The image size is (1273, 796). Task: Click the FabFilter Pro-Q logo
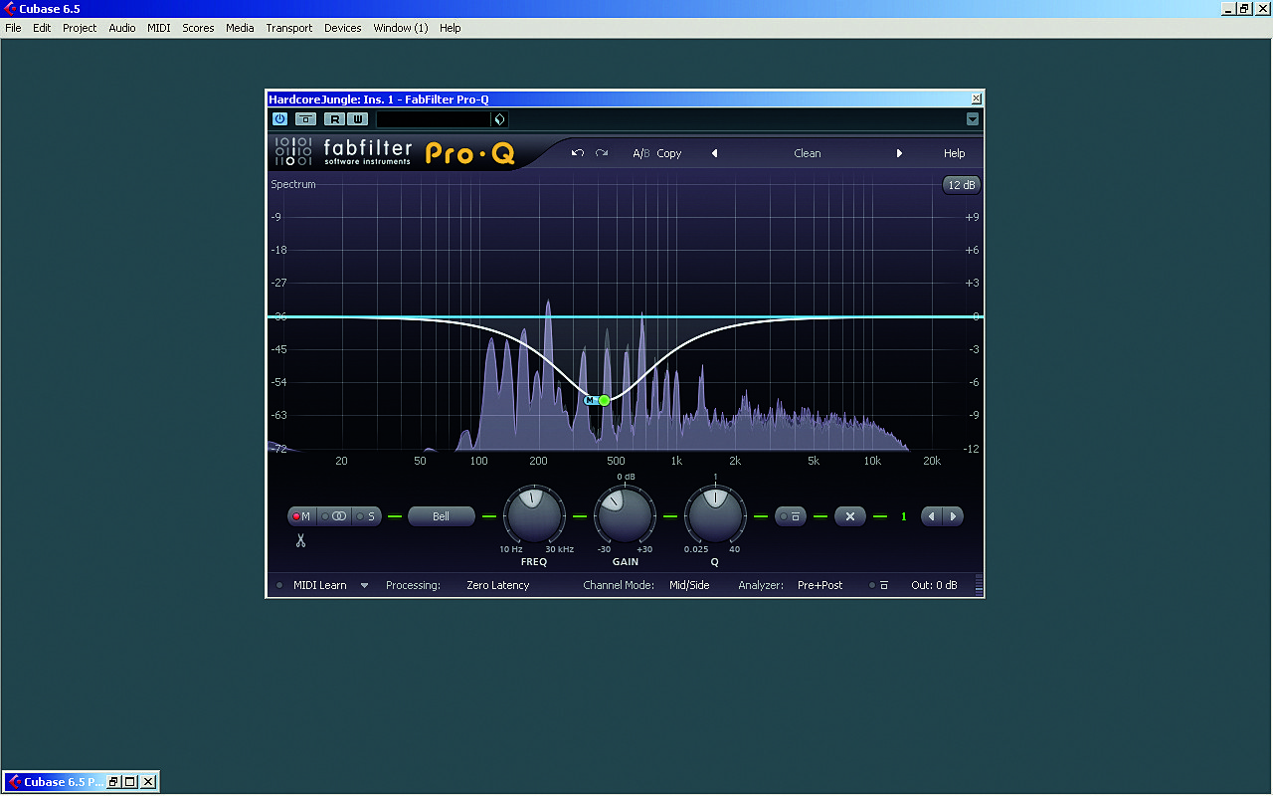[x=395, y=152]
